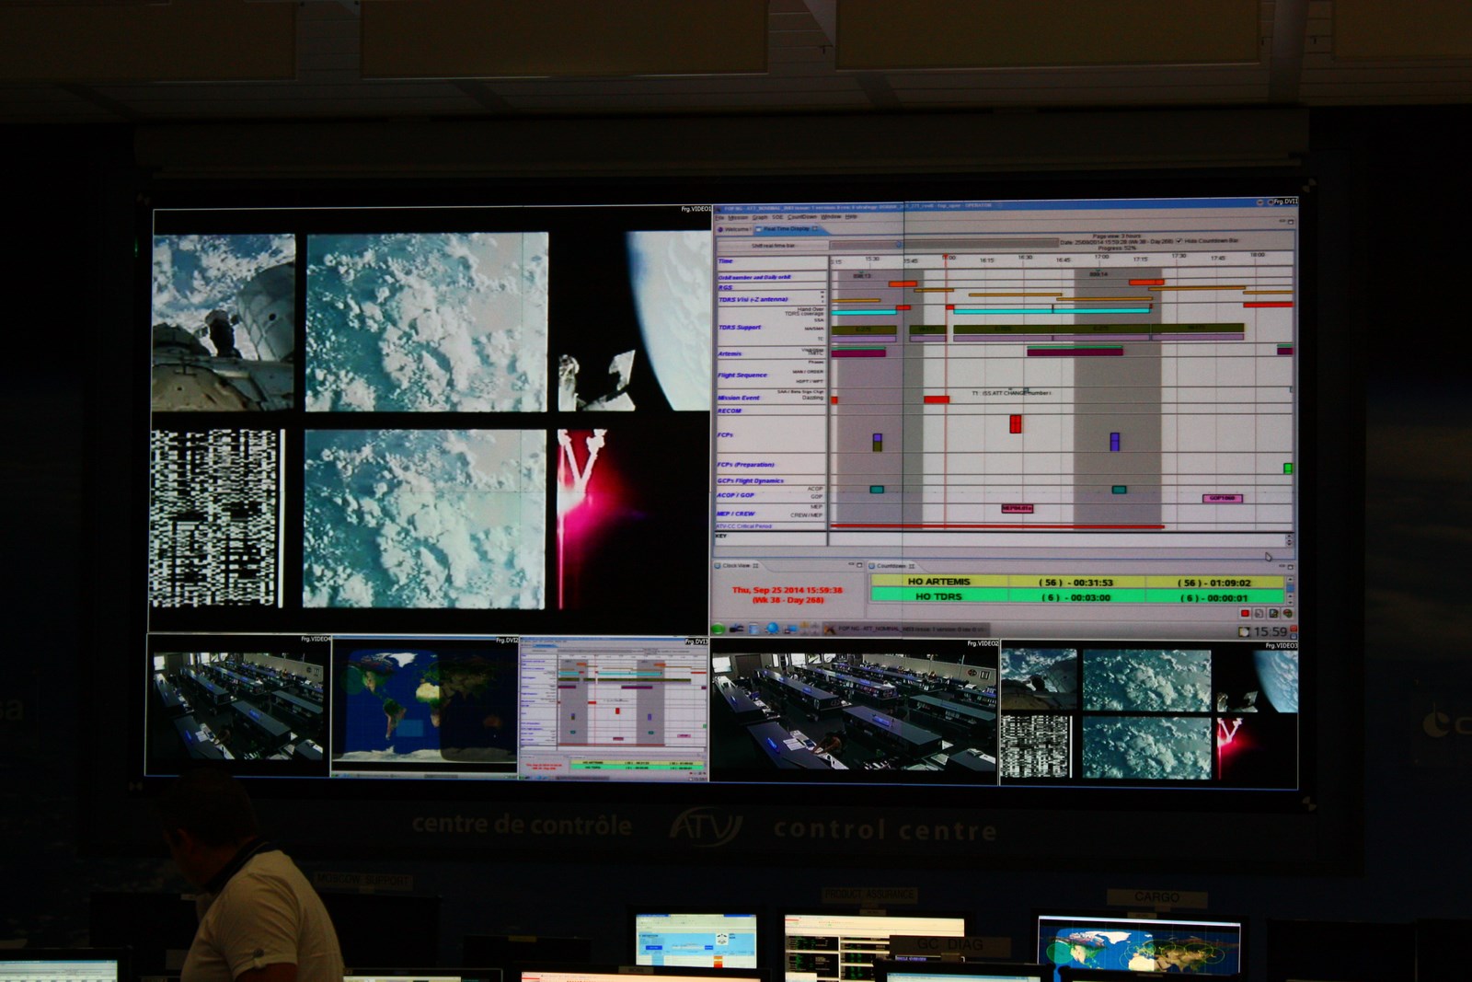The width and height of the screenshot is (1472, 982).
Task: Select the Countdown view tab
Action: click(x=892, y=566)
